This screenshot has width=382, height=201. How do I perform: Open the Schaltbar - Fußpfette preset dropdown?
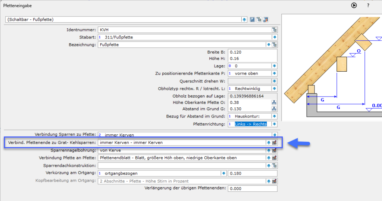tap(244, 19)
